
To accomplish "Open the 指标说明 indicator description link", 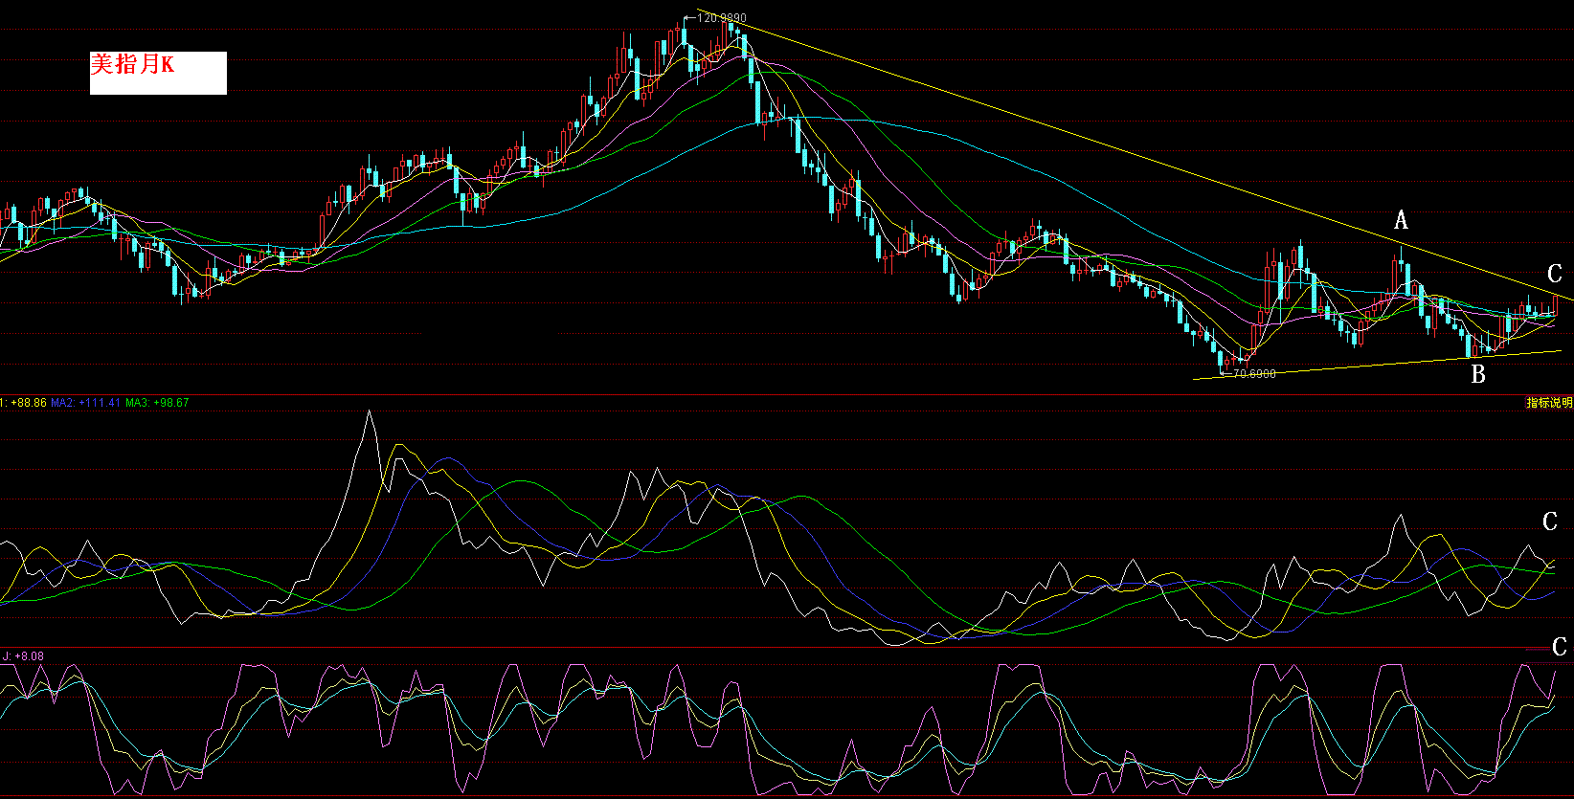I will point(1549,403).
